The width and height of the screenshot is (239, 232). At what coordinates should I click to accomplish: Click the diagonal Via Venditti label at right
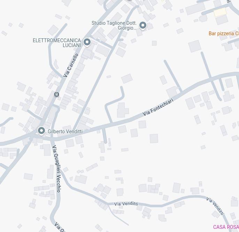215,206
